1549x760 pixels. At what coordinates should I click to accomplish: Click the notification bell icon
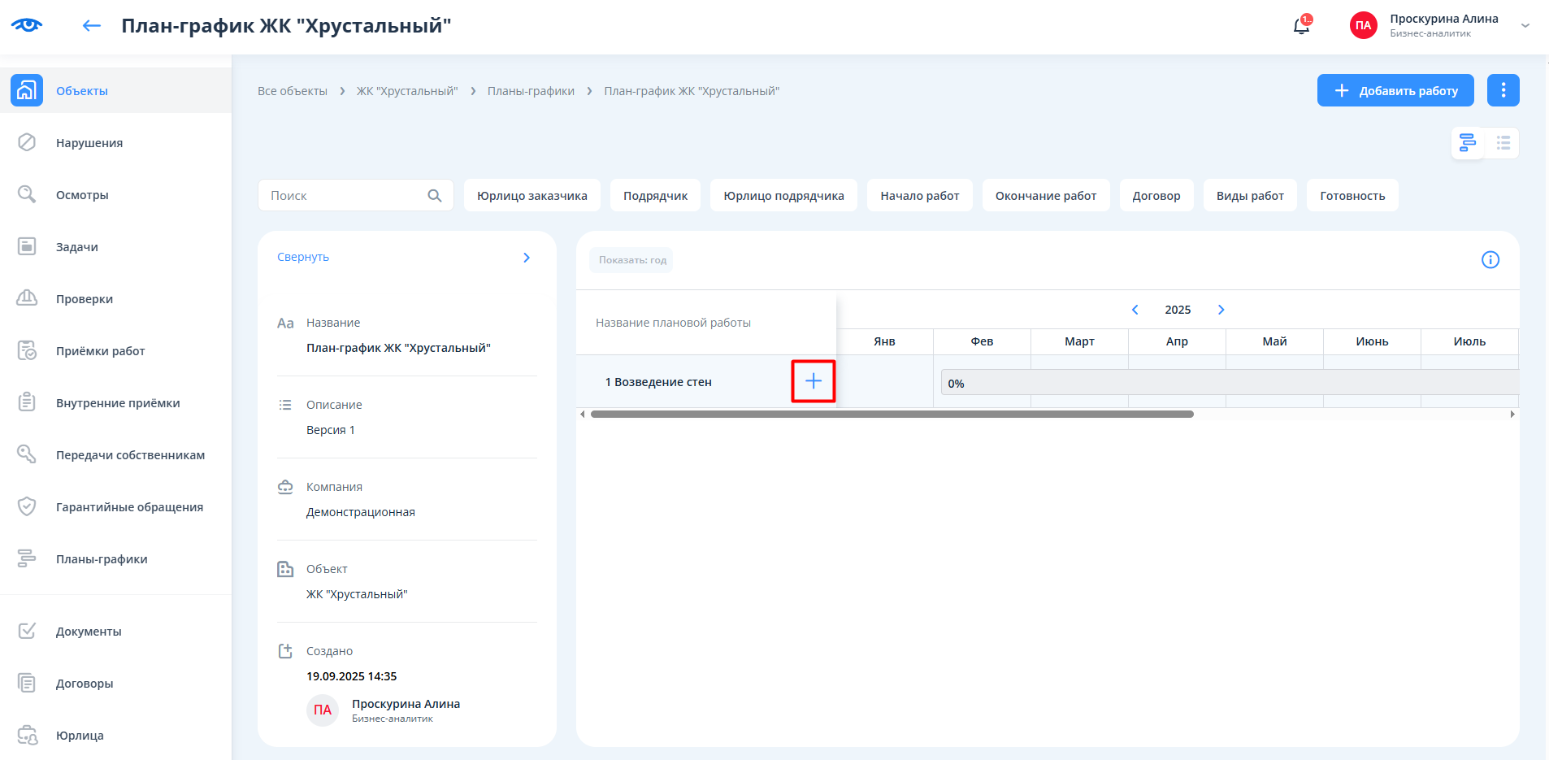1301,26
